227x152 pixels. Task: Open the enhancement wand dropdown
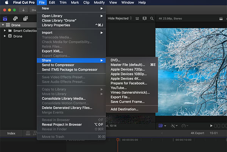pos(174,126)
